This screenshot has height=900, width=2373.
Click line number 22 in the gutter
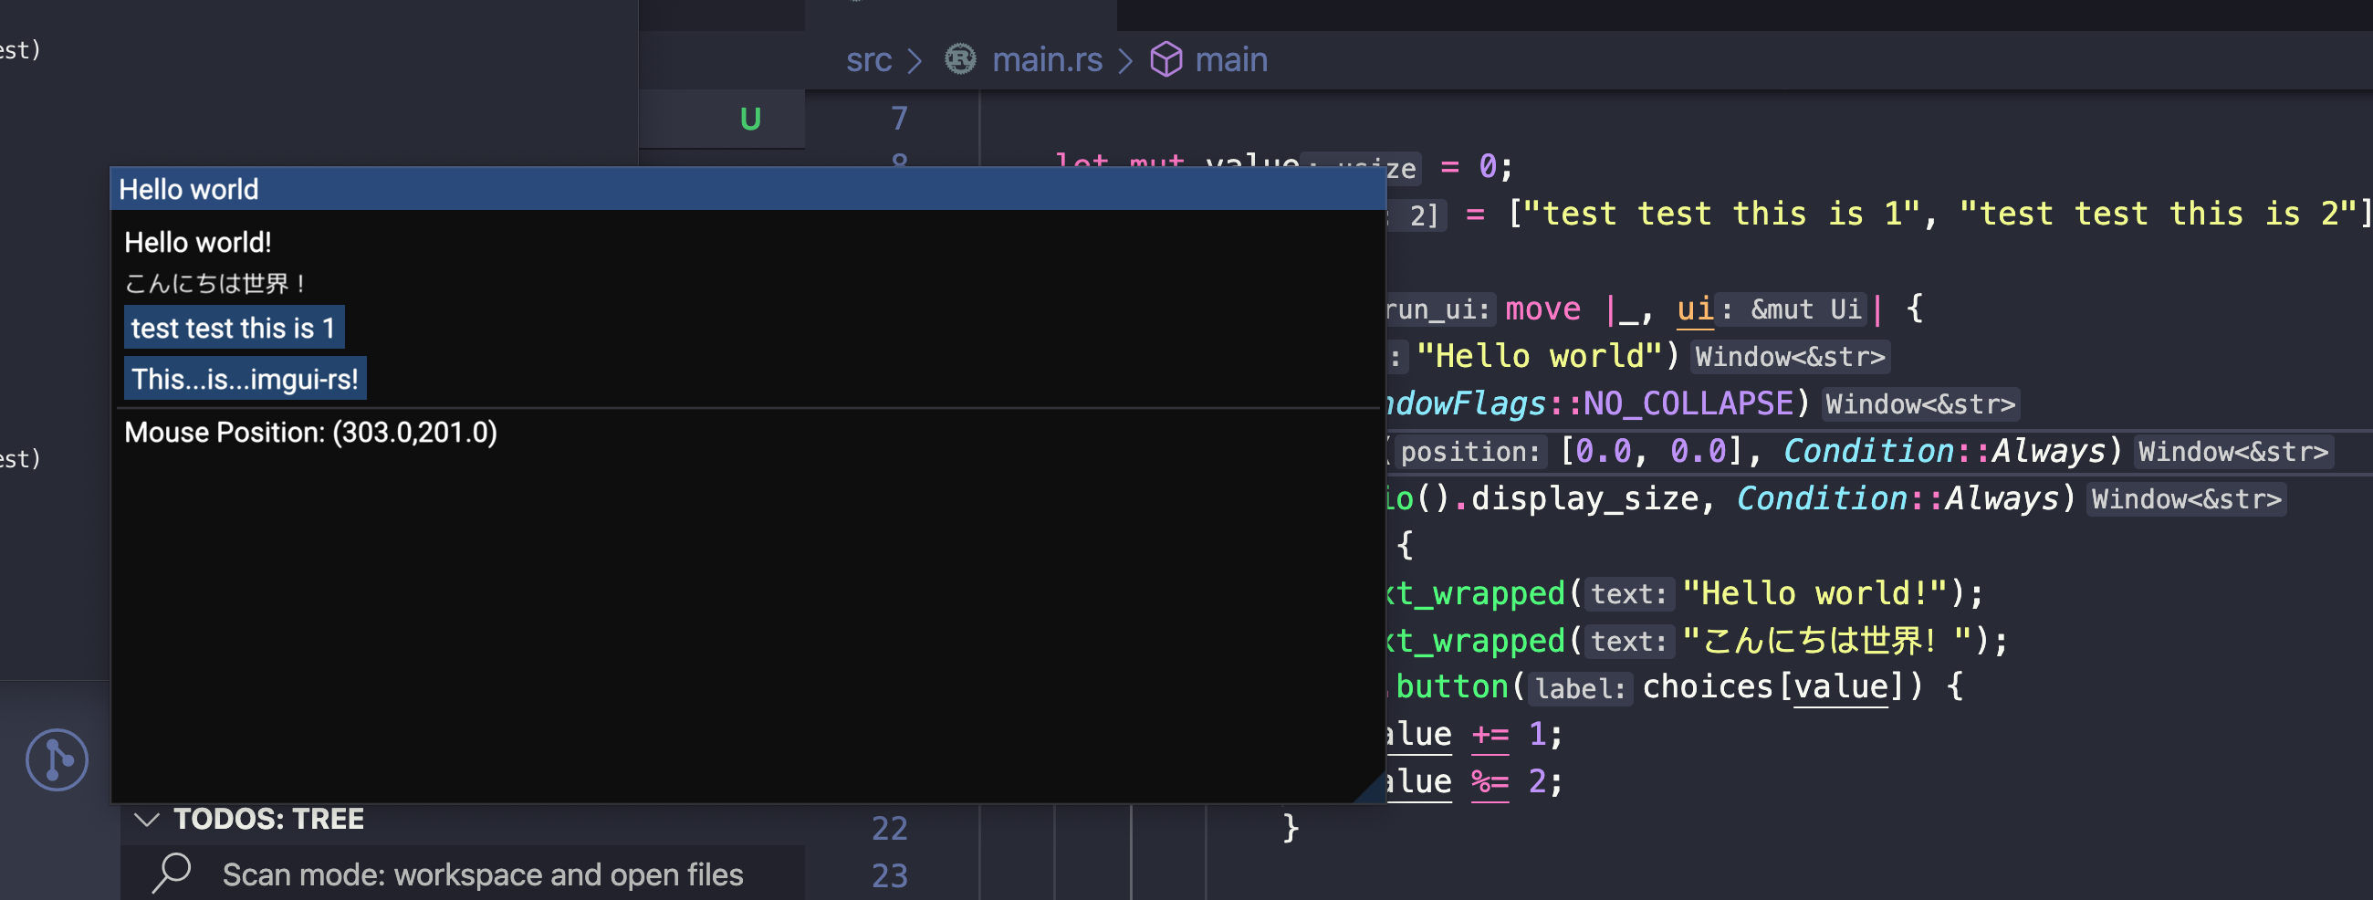[x=889, y=828]
